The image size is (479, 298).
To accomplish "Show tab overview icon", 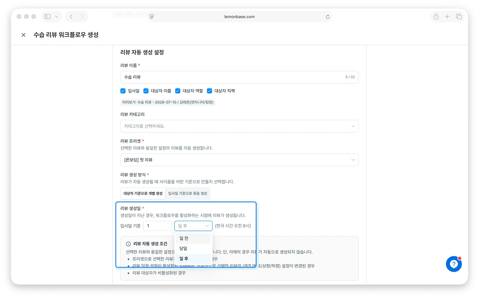I will pyautogui.click(x=459, y=17).
